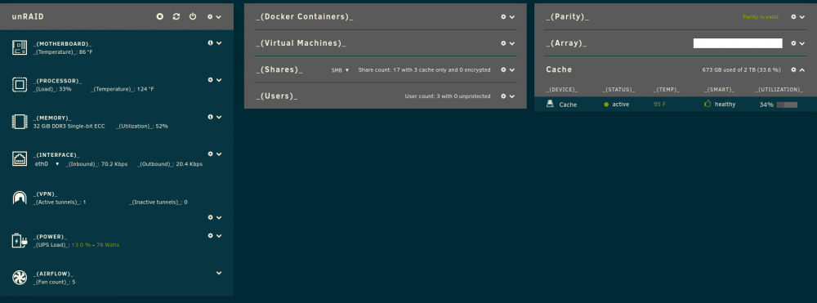The width and height of the screenshot is (817, 303).
Task: Click the Memory module icon
Action: tap(20, 122)
